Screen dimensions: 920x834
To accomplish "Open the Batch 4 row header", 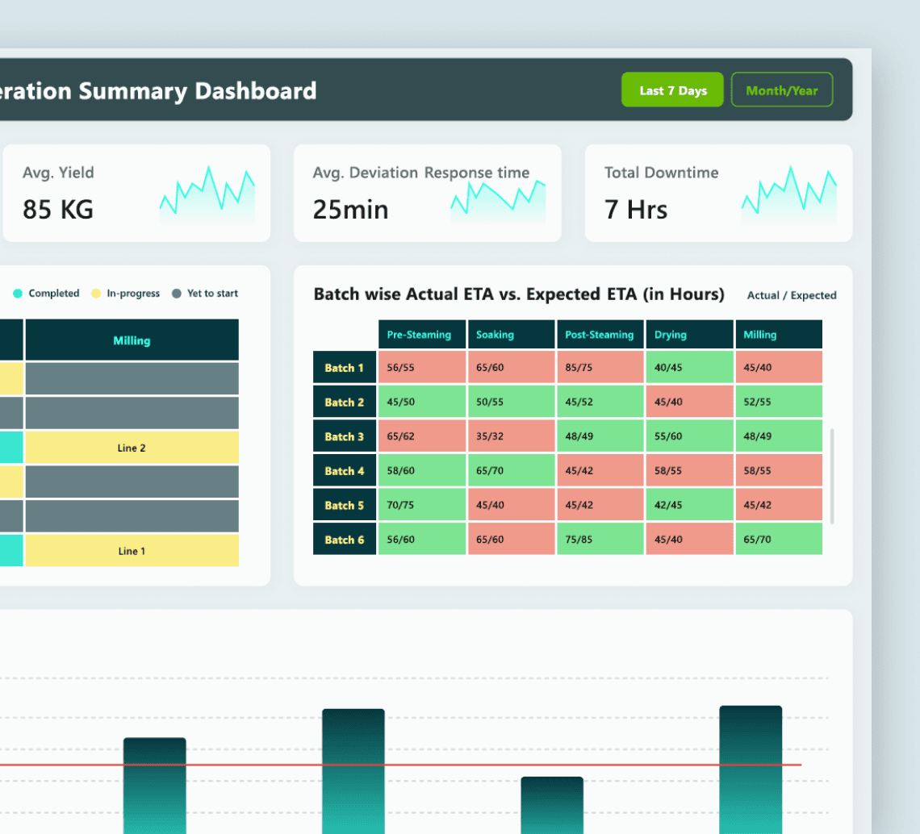I will pos(345,470).
